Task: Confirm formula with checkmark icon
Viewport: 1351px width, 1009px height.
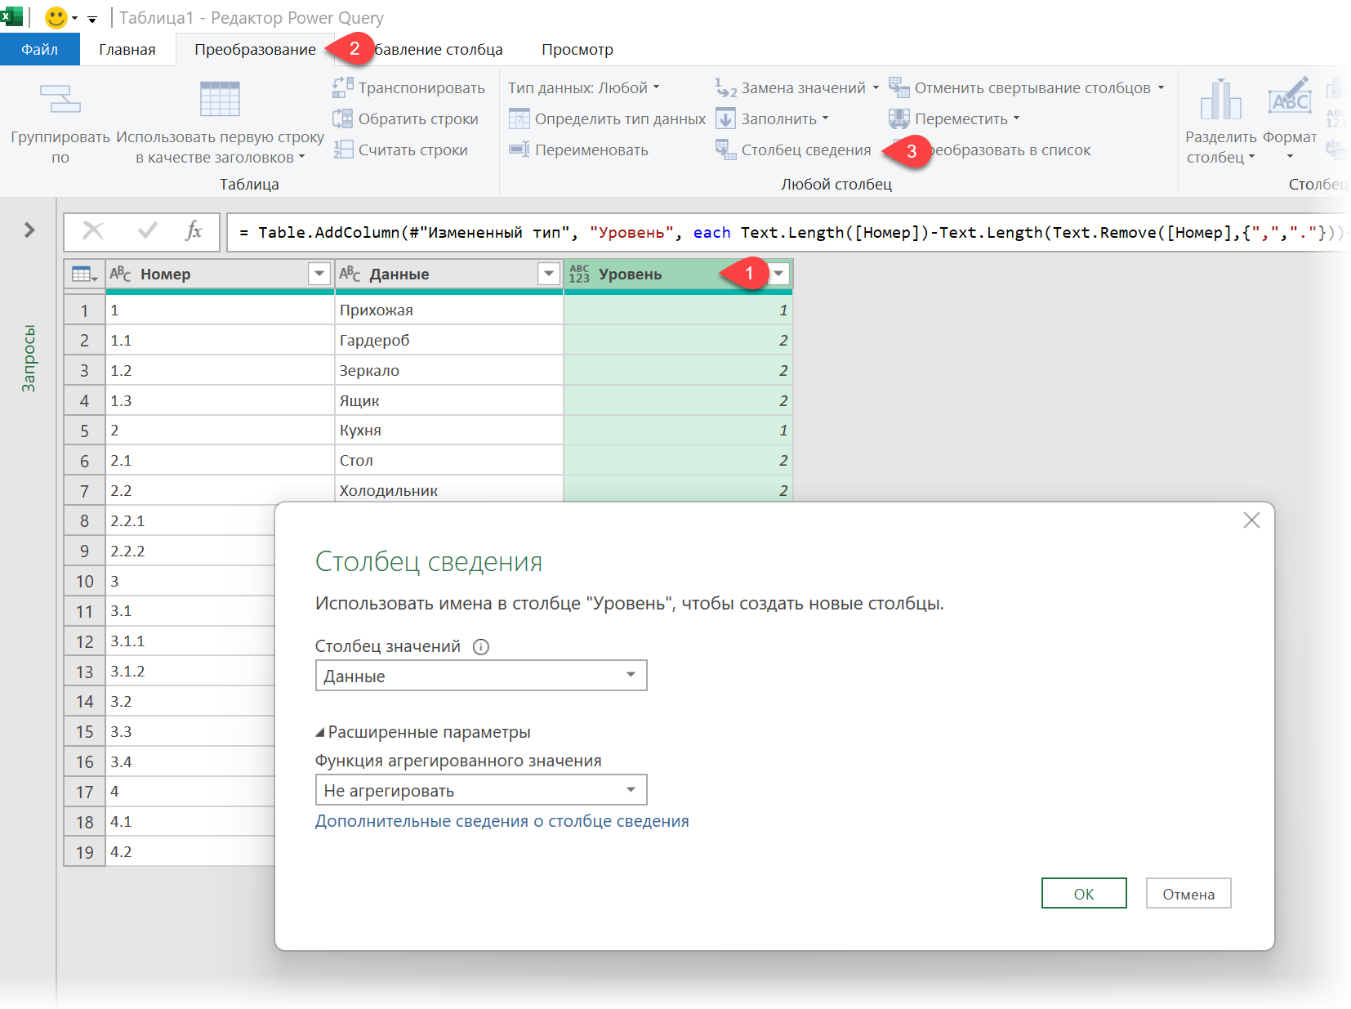Action: click(x=148, y=231)
